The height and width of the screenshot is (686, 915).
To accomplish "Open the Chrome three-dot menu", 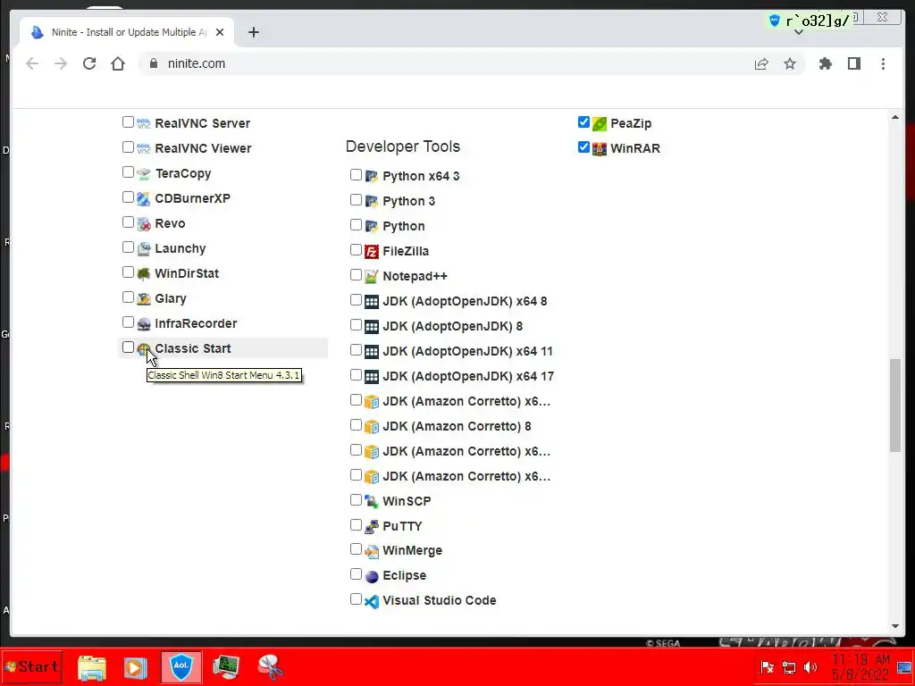I will point(883,63).
